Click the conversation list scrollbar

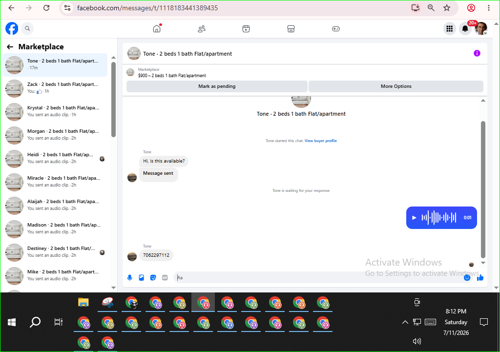113,100
